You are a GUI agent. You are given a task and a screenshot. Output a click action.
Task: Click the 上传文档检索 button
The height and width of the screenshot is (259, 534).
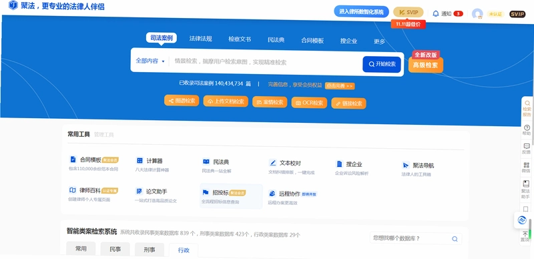[226, 101]
